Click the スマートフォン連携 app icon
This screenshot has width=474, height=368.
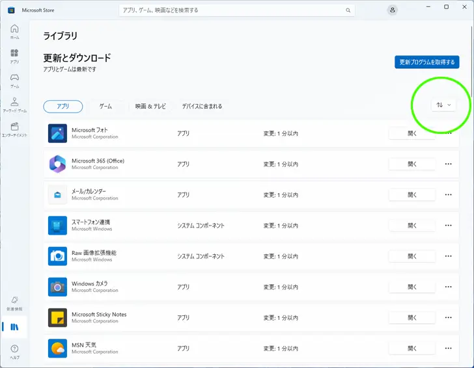coord(57,225)
